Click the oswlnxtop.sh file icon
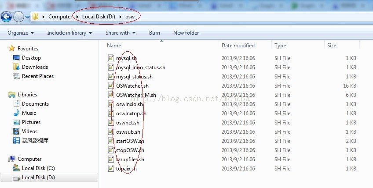The height and width of the screenshot is (188, 373). coord(111,113)
